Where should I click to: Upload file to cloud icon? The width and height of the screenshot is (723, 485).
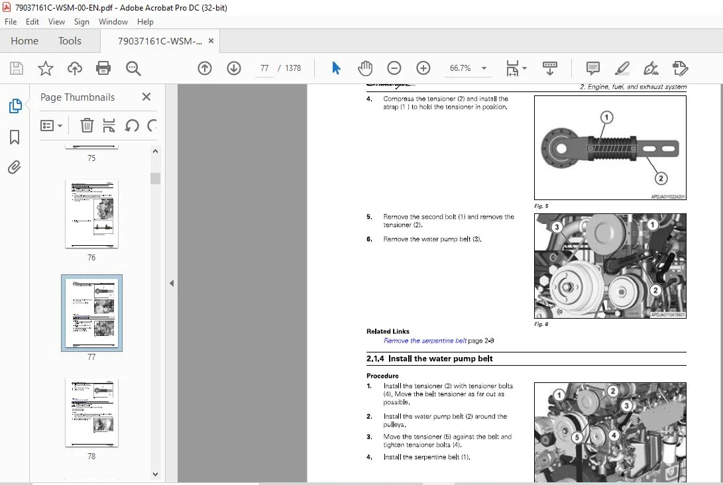tap(74, 68)
